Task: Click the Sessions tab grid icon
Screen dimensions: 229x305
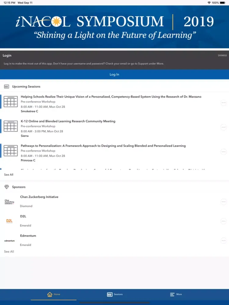Action: 110,295
